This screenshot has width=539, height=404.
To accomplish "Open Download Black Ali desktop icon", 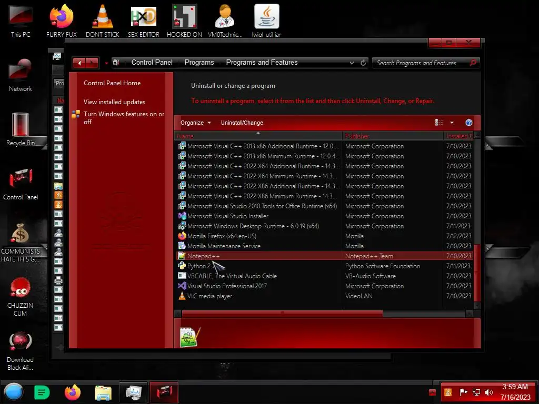I will (x=21, y=351).
